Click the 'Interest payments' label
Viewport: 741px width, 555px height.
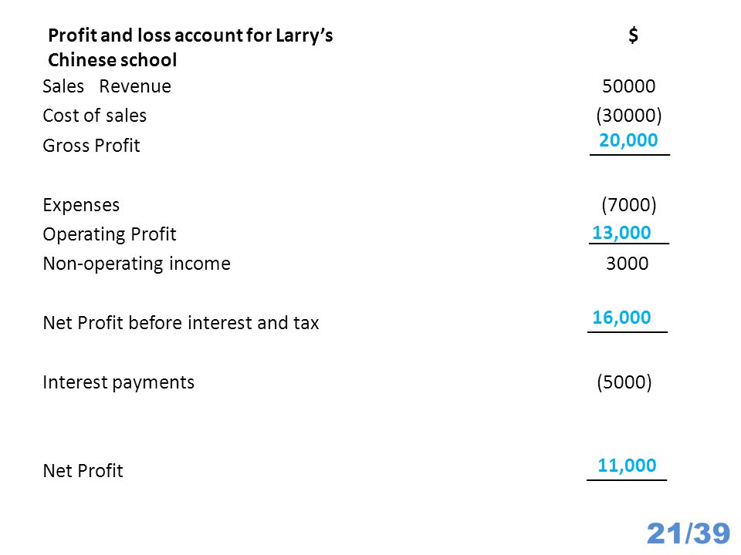tap(118, 382)
